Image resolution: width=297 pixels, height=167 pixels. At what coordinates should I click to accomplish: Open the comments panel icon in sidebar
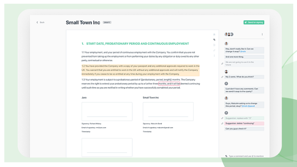point(214,39)
